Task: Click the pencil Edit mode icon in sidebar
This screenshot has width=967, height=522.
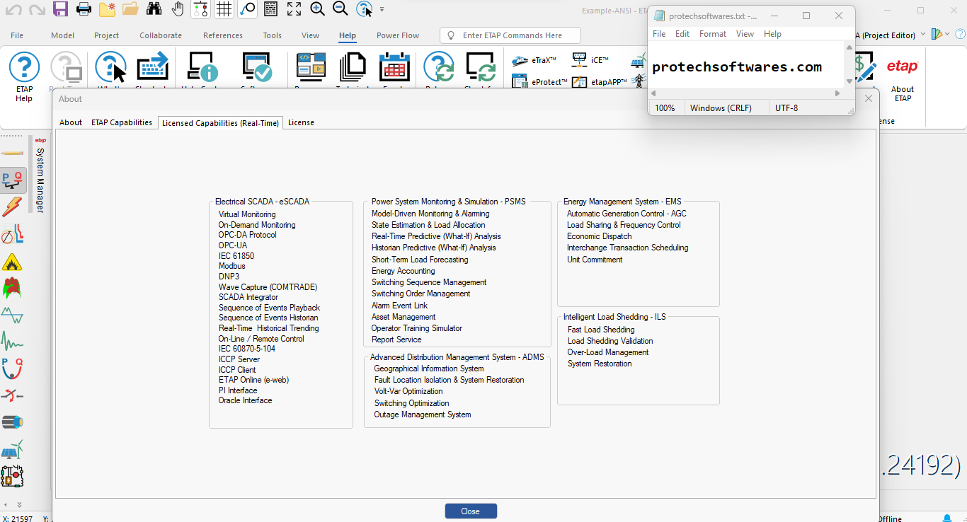Action: tap(12, 153)
